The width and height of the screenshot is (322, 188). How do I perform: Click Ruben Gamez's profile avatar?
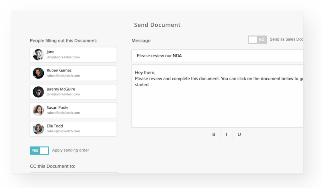[x=38, y=73]
